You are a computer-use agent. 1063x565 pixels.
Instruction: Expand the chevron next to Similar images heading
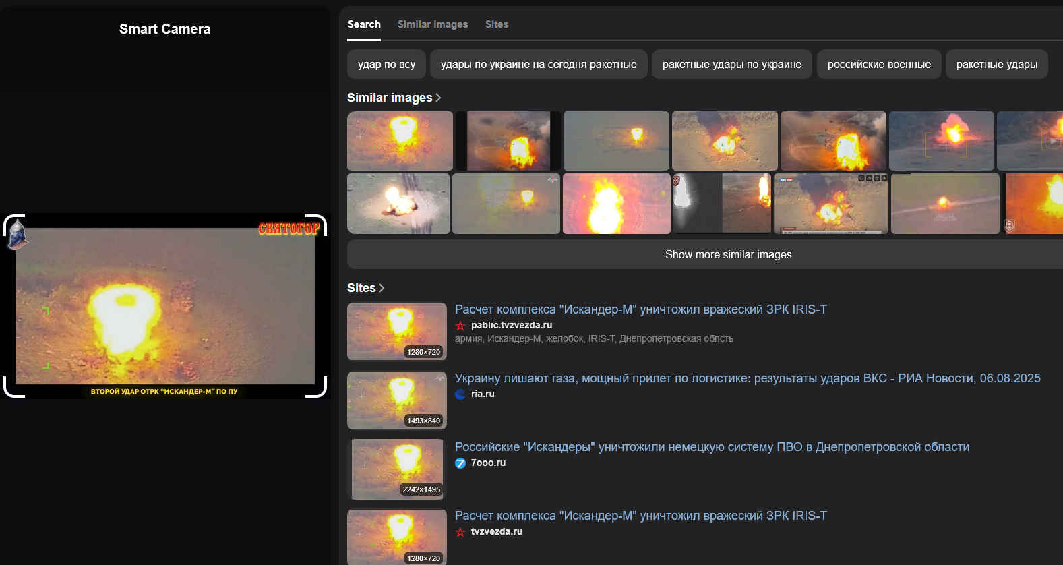click(438, 98)
